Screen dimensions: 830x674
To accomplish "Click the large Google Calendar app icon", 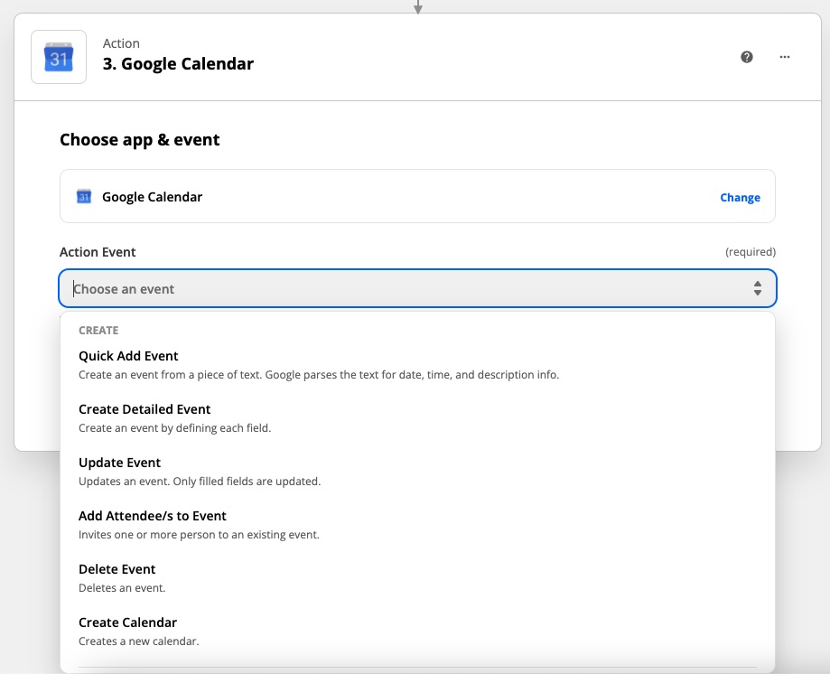I will 59,57.
